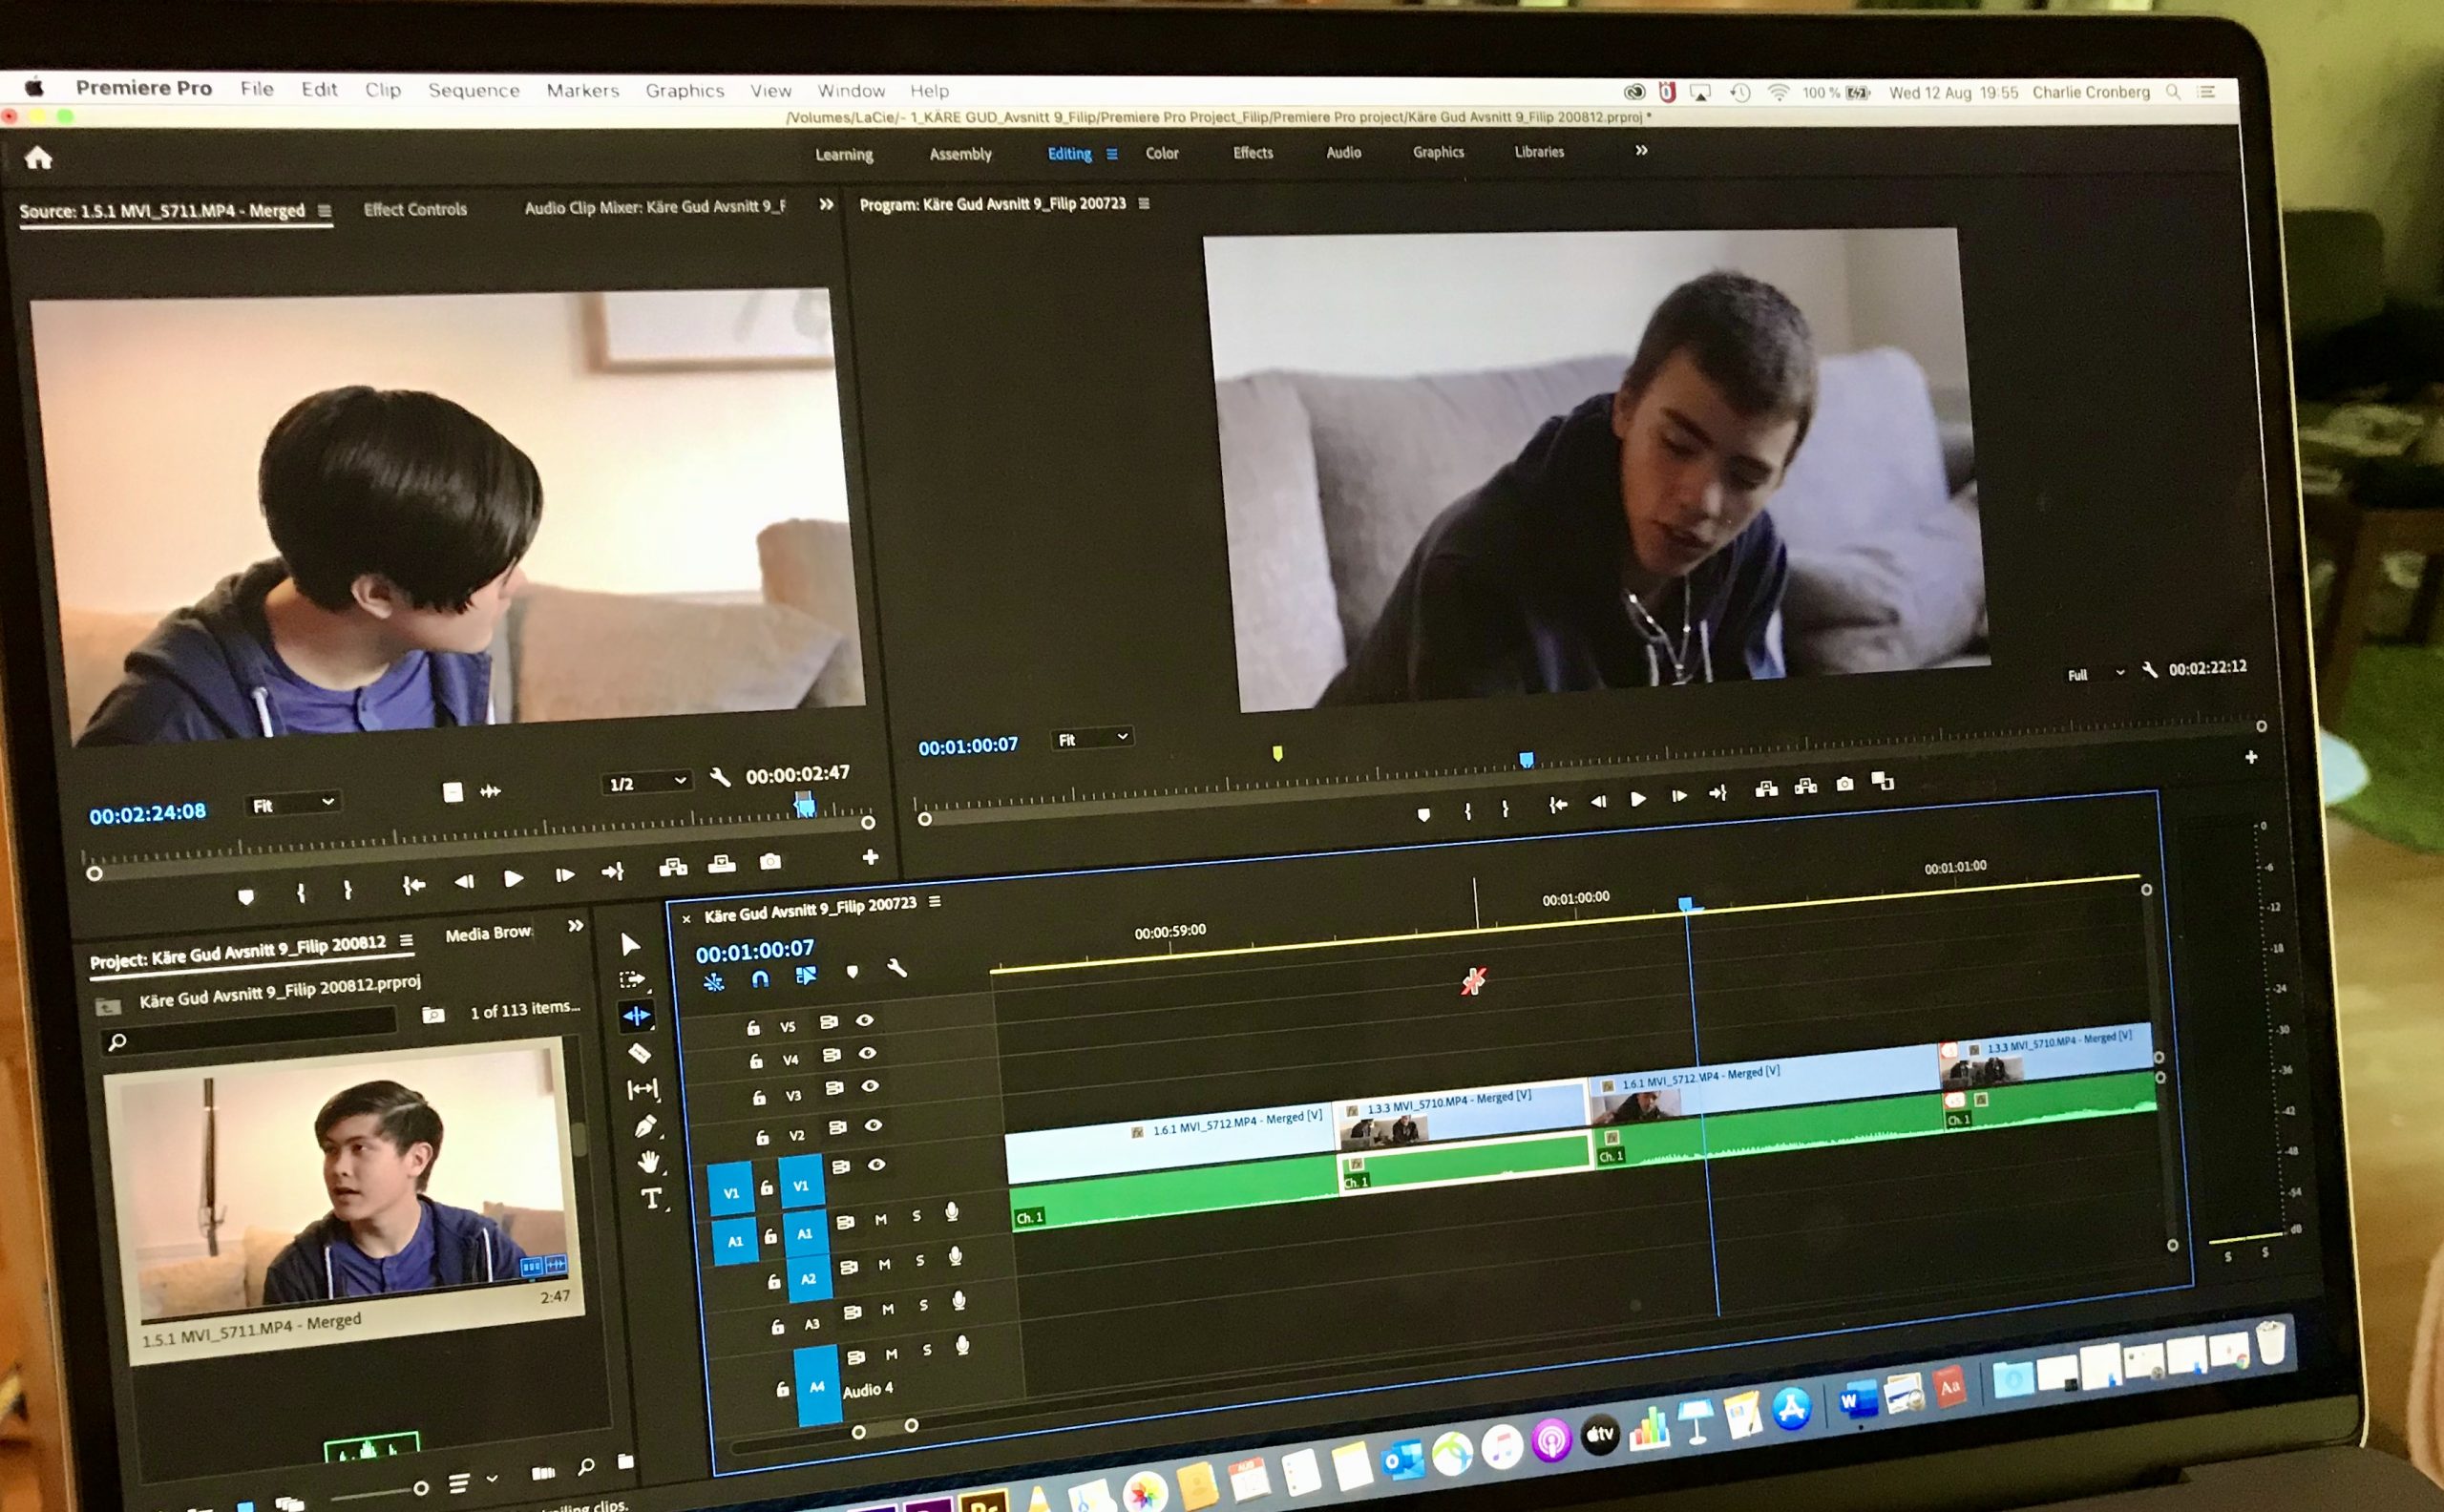Select the Ripple Edit tool
Image resolution: width=2444 pixels, height=1512 pixels.
pyautogui.click(x=636, y=1016)
